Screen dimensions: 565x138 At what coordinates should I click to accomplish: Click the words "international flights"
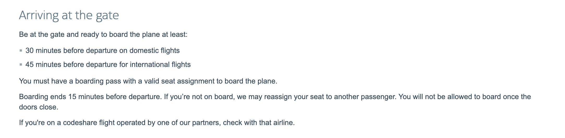coord(160,64)
